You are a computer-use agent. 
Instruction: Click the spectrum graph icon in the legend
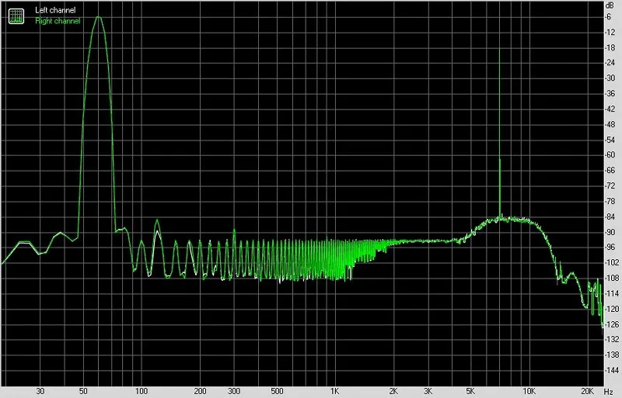coord(16,16)
